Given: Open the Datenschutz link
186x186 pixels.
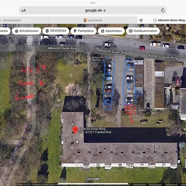Looking at the screenshot, I should tap(171, 185).
